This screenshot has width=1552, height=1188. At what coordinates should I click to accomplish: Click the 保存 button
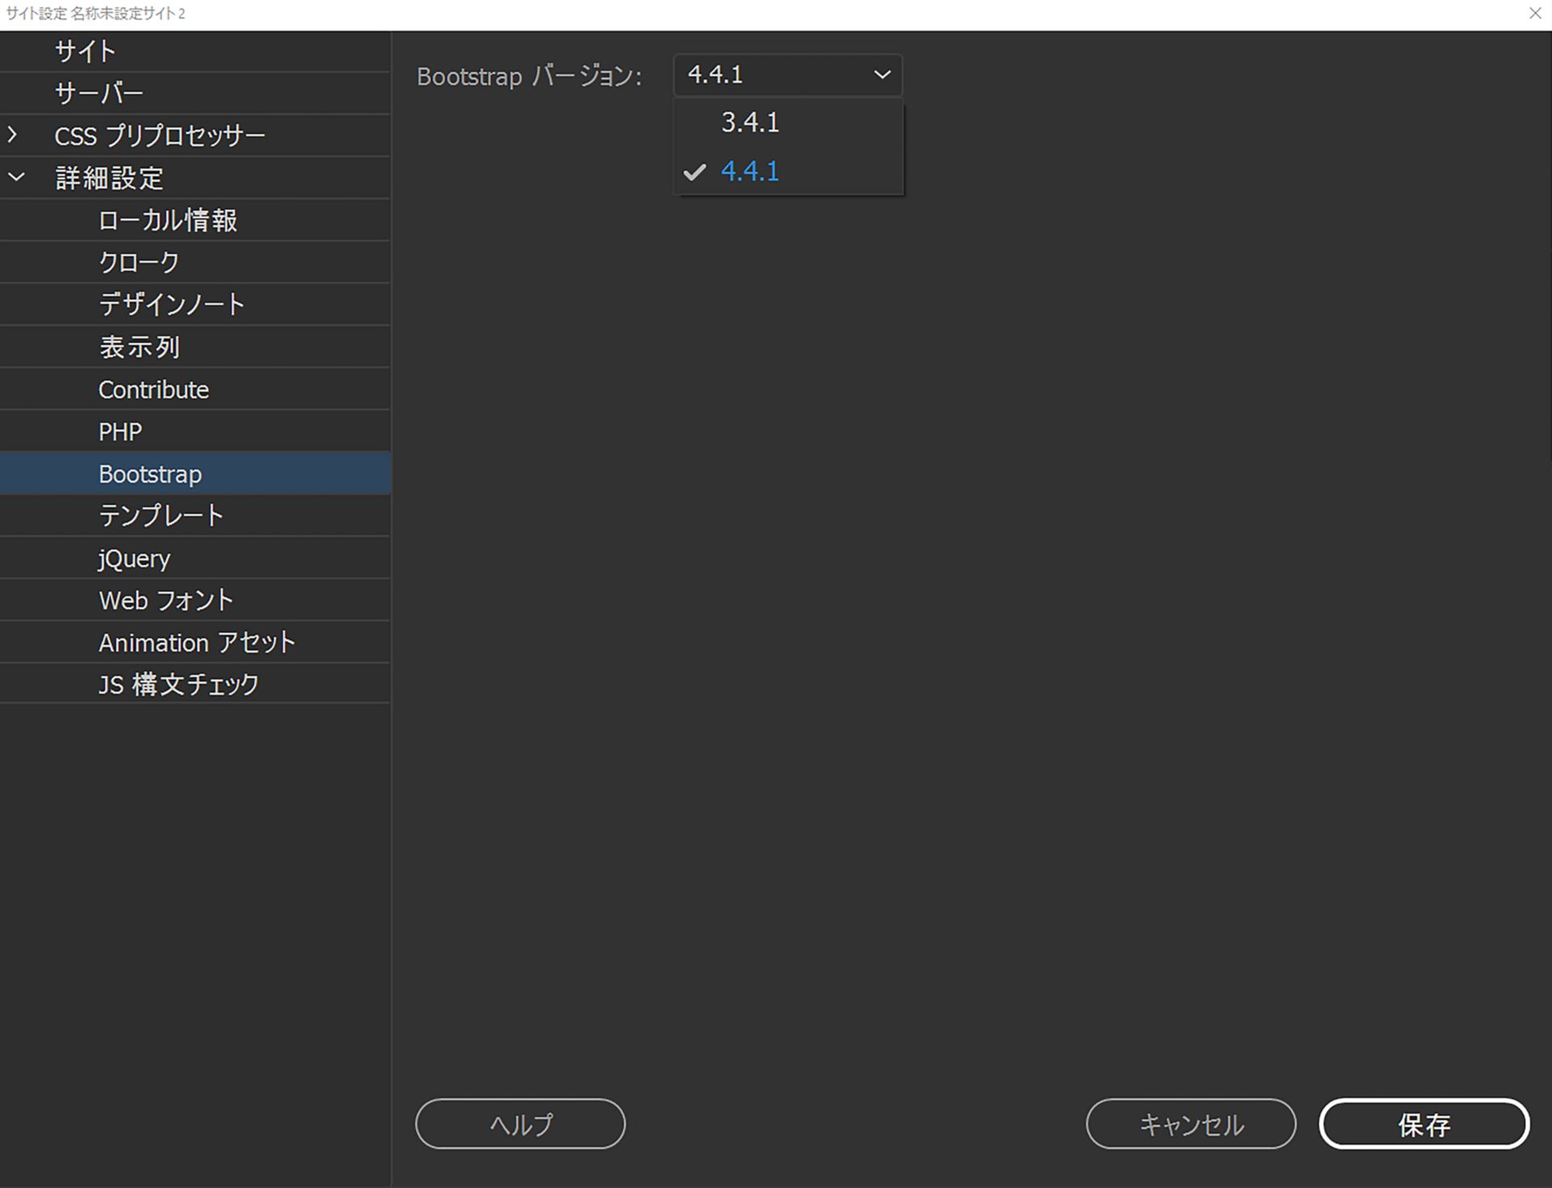click(1423, 1123)
